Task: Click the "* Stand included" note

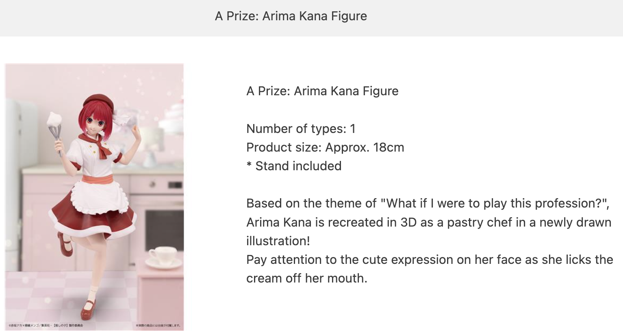Action: tap(294, 166)
